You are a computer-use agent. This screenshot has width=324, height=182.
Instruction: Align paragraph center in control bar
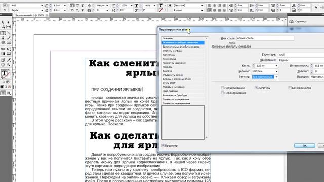pyautogui.click(x=215, y=6)
